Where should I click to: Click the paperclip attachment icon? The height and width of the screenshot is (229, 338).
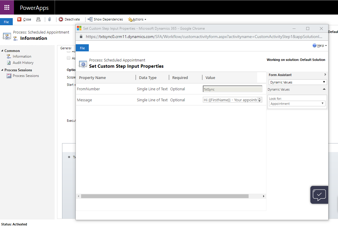coord(49,19)
